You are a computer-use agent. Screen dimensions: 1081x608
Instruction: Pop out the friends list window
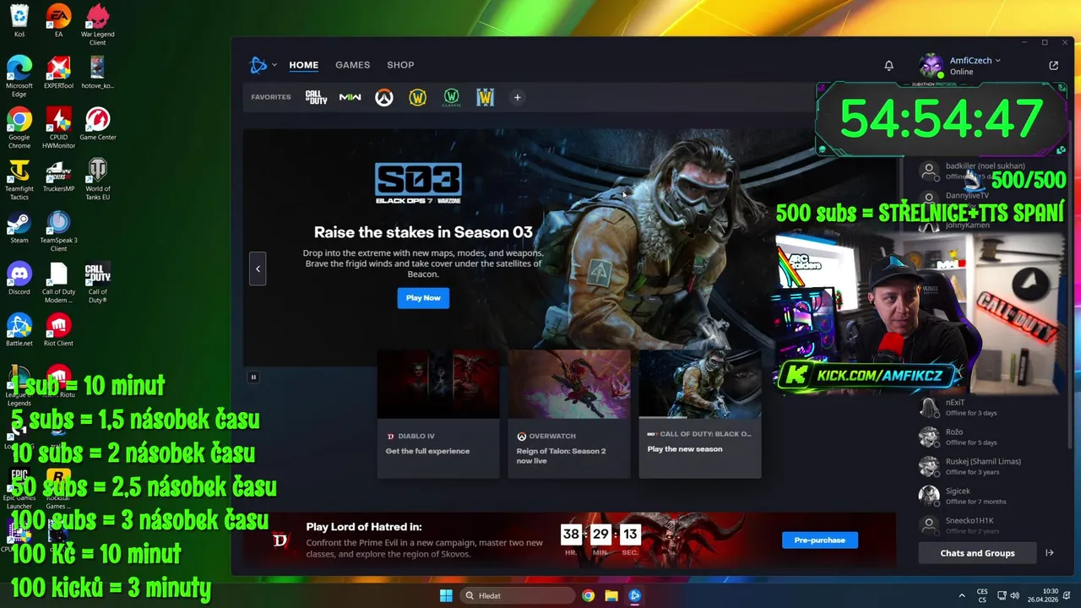pyautogui.click(x=1053, y=65)
